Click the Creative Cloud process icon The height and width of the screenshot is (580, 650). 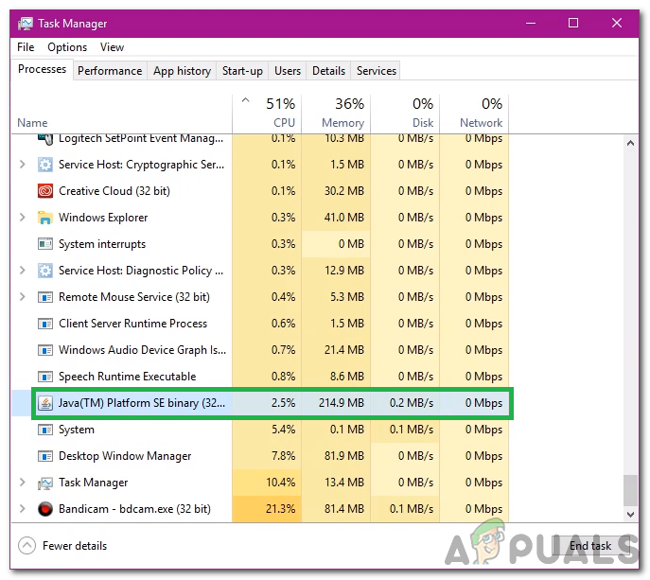(45, 191)
